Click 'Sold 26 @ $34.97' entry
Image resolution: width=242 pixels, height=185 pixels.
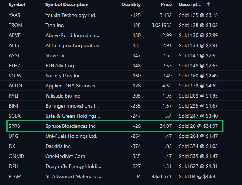[x=198, y=126]
